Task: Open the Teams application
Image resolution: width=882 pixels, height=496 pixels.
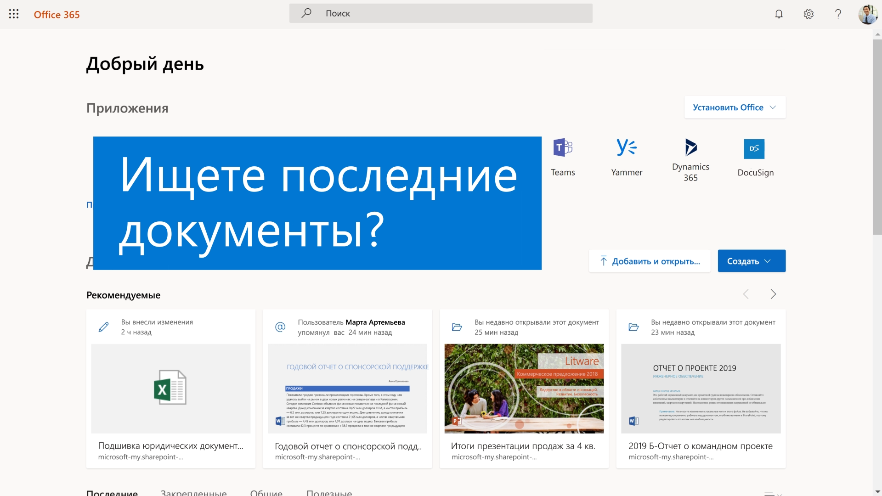Action: 563,156
